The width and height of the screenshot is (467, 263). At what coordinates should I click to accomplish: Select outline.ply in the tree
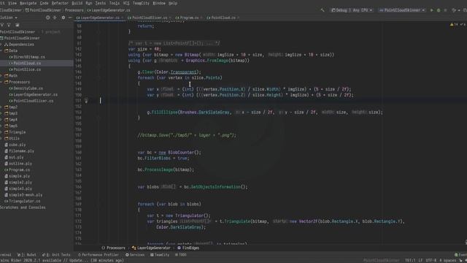pyautogui.click(x=18, y=164)
